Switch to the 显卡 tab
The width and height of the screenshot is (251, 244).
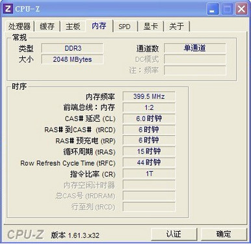pos(150,27)
